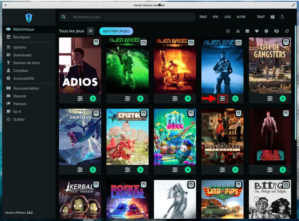The width and height of the screenshot is (299, 221).
Task: Click the Dauntless game cover thumbnail
Action: (80, 137)
